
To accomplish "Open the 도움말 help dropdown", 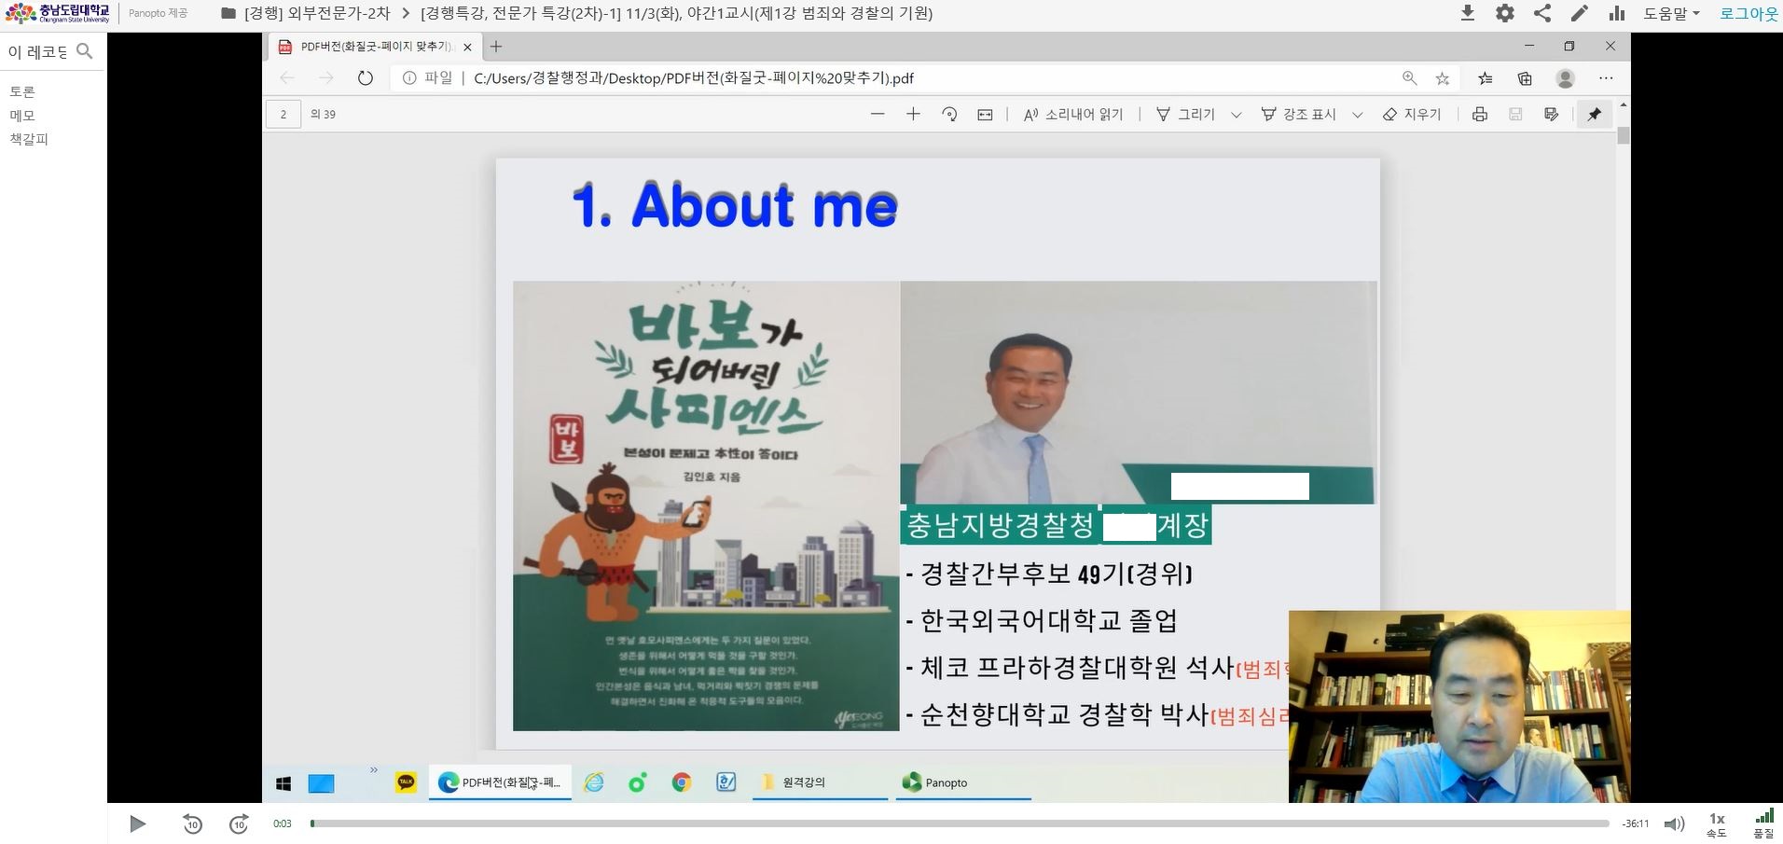I will coord(1671,13).
